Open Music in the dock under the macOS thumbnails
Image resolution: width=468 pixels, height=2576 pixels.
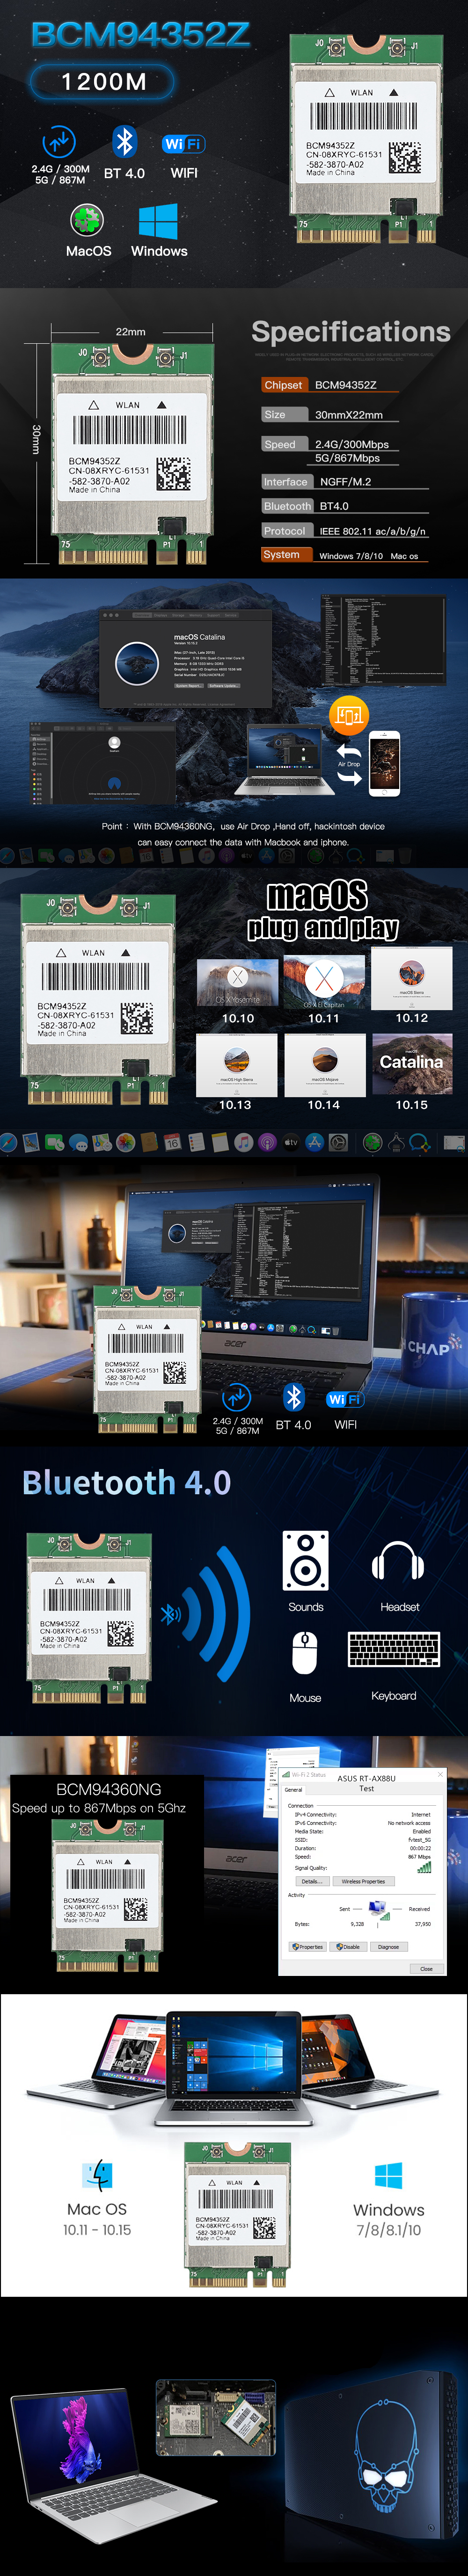click(243, 1141)
